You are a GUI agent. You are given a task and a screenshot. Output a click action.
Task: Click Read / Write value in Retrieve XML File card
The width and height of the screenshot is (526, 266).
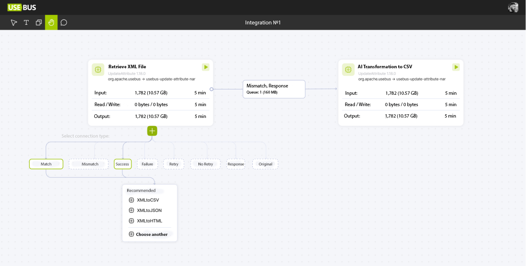click(151, 105)
